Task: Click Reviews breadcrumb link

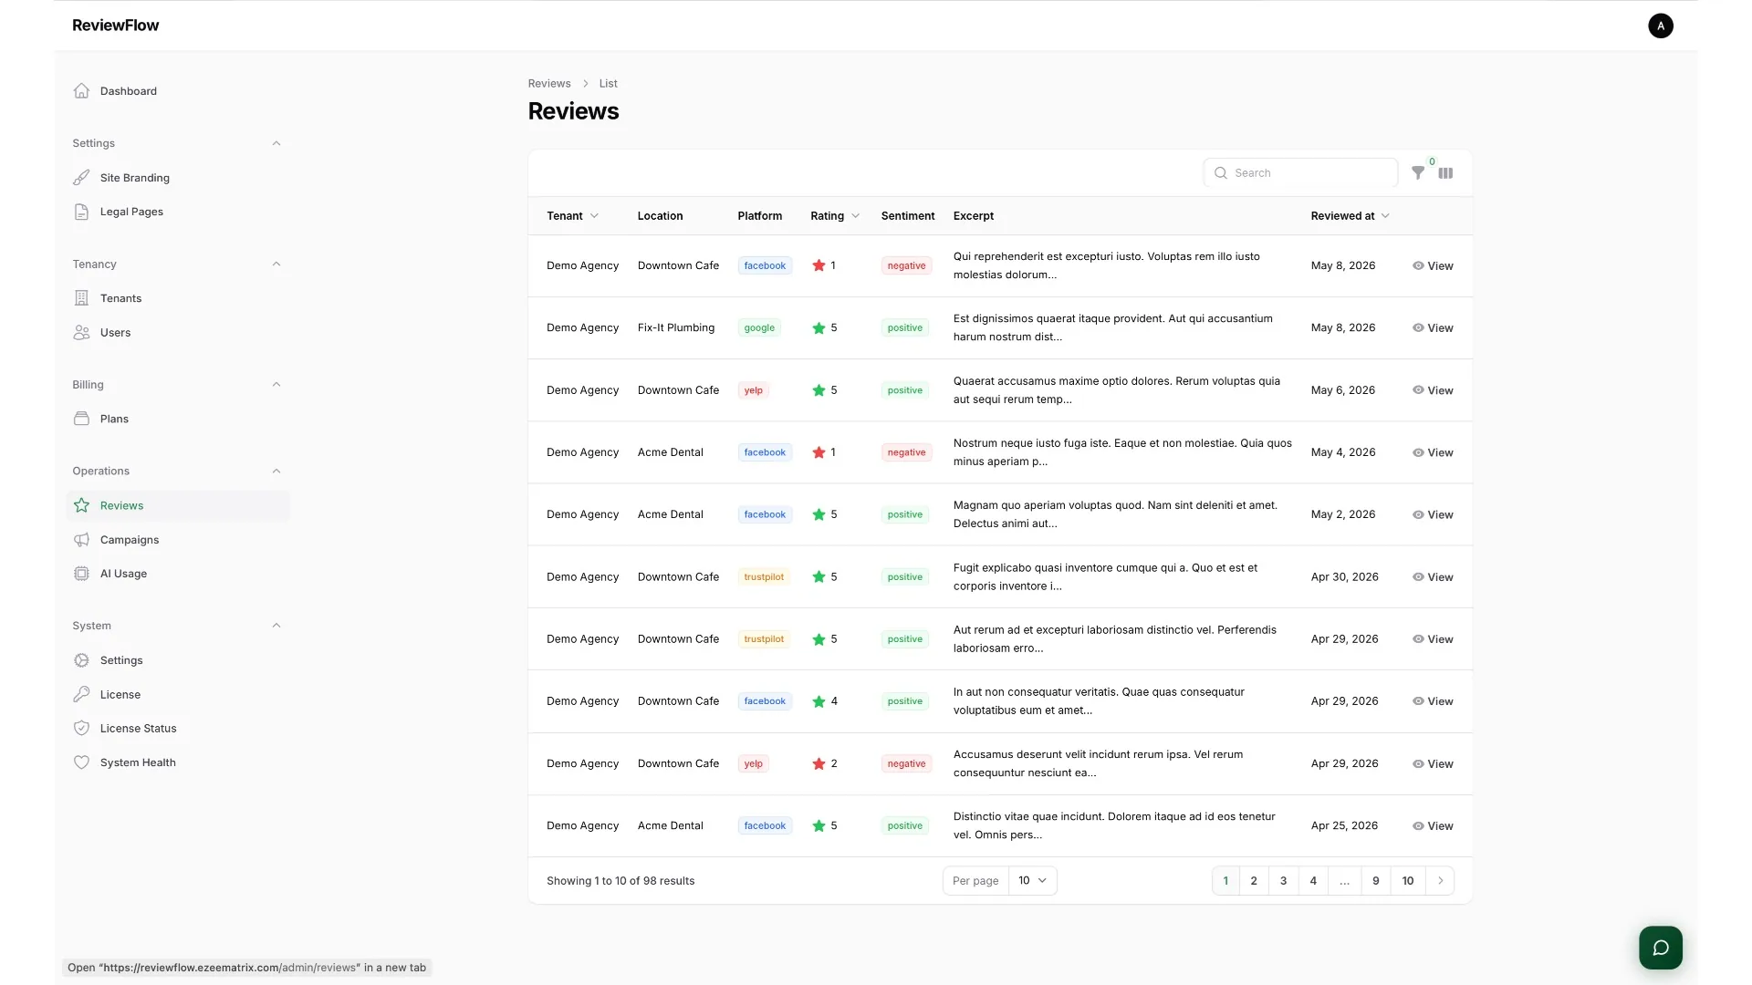Action: (549, 84)
